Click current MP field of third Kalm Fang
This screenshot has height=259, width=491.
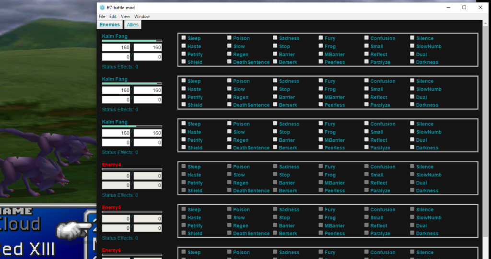(116, 143)
